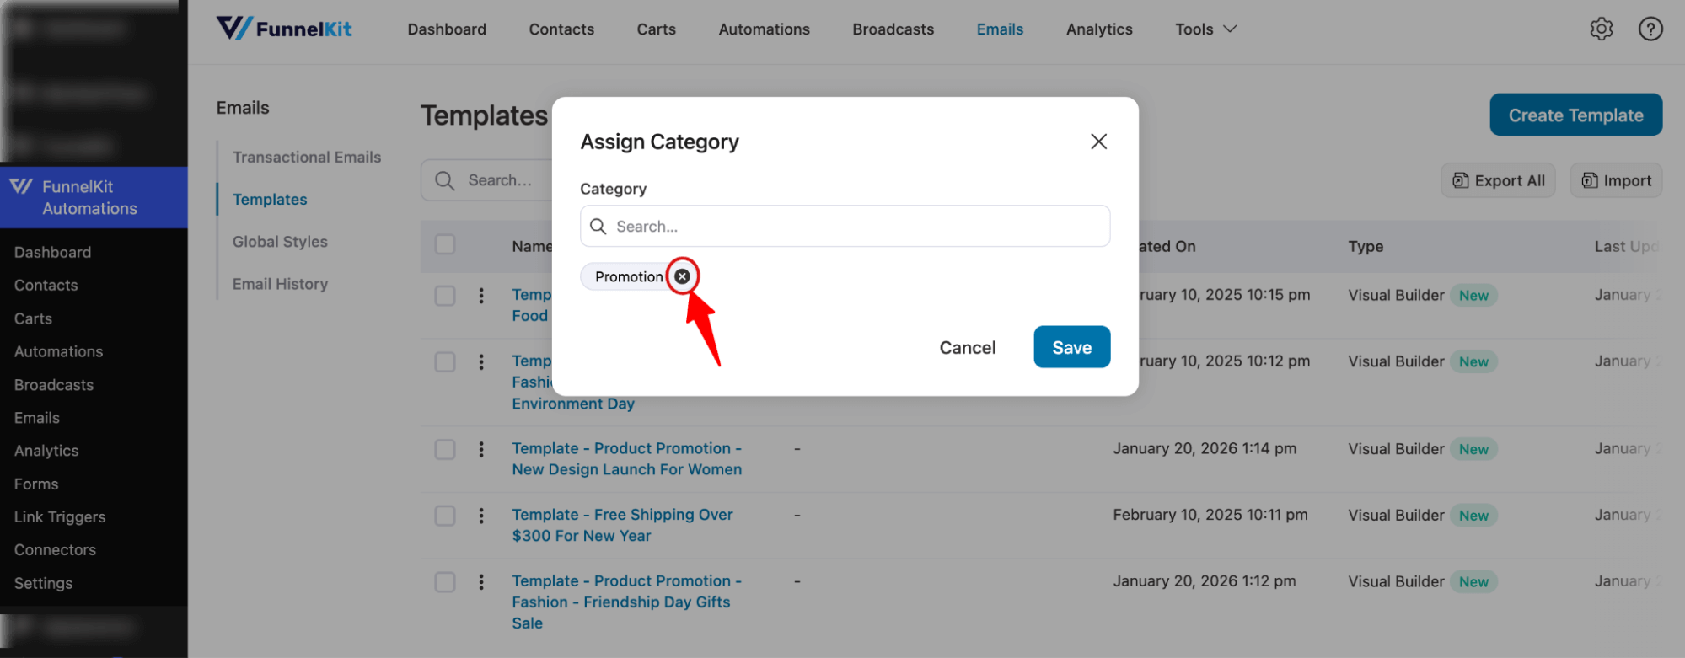Check the Free Shipping Over $300 template checkbox

point(445,515)
